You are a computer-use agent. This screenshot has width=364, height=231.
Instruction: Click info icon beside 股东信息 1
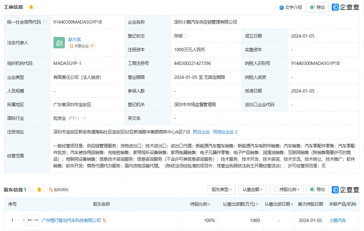(x=30, y=190)
